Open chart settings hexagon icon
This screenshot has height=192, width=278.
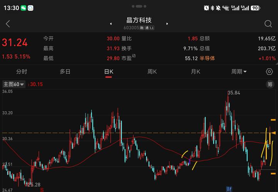pos(269,72)
